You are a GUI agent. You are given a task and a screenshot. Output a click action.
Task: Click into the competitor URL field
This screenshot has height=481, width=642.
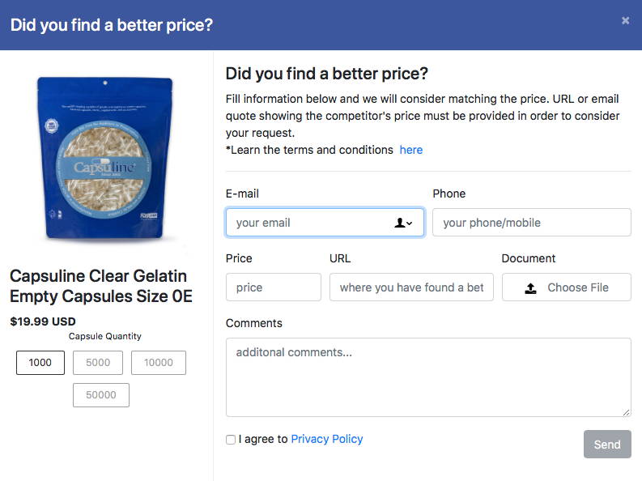[x=411, y=287]
